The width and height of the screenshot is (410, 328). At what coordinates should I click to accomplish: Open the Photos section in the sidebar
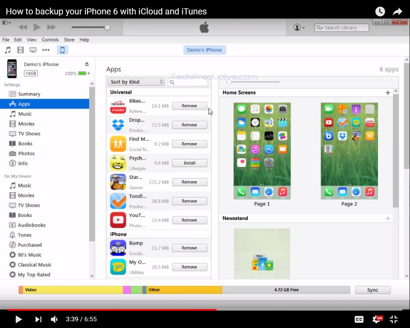[x=26, y=153]
